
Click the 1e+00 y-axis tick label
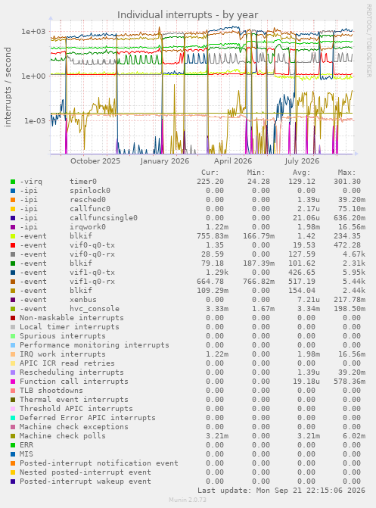click(x=33, y=76)
